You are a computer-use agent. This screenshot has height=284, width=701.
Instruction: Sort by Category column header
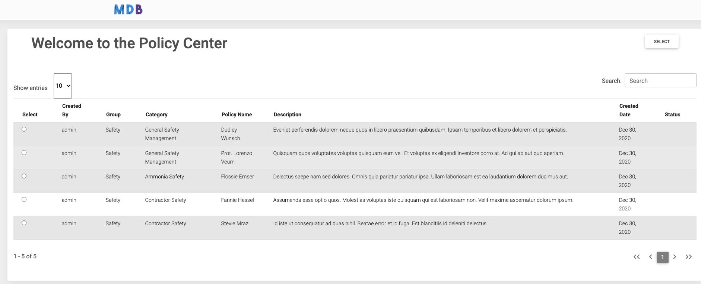click(156, 114)
